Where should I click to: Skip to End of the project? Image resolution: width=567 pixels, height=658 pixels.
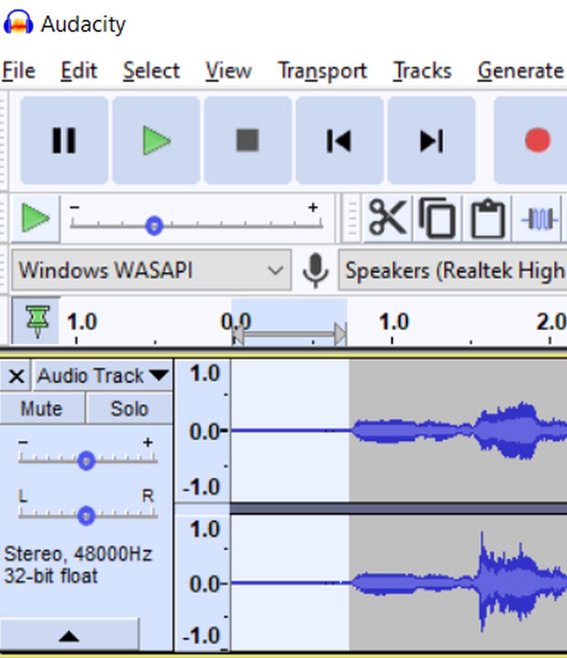[x=431, y=140]
